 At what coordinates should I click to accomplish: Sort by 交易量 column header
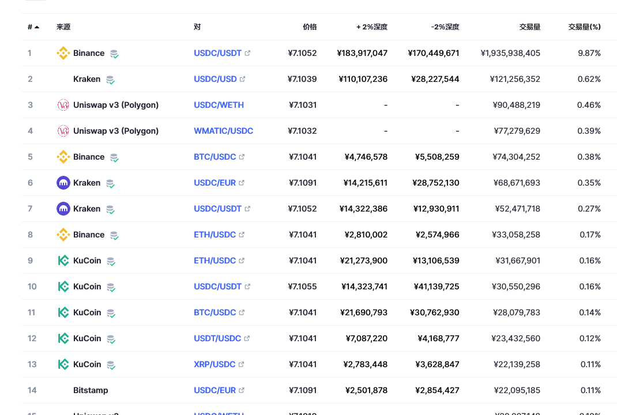click(x=530, y=27)
